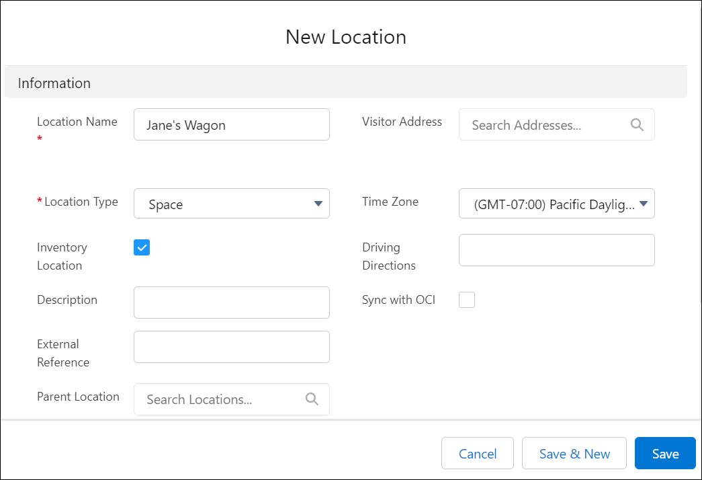Cancel the New Location dialog

coord(477,453)
